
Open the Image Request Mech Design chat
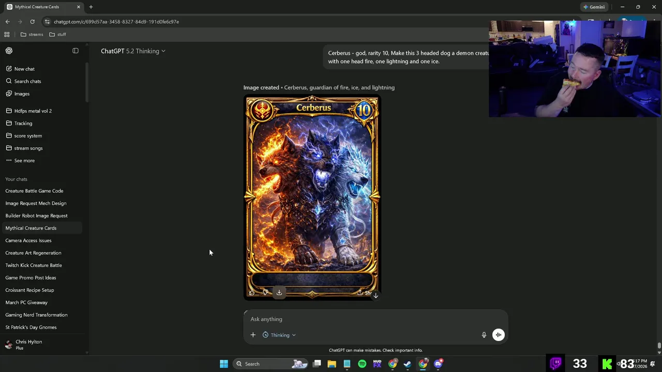[43, 203]
